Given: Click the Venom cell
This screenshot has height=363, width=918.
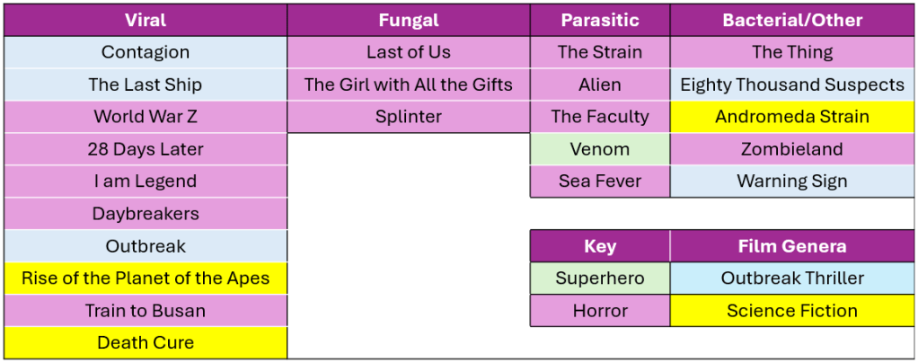Looking at the screenshot, I should coord(600,149).
